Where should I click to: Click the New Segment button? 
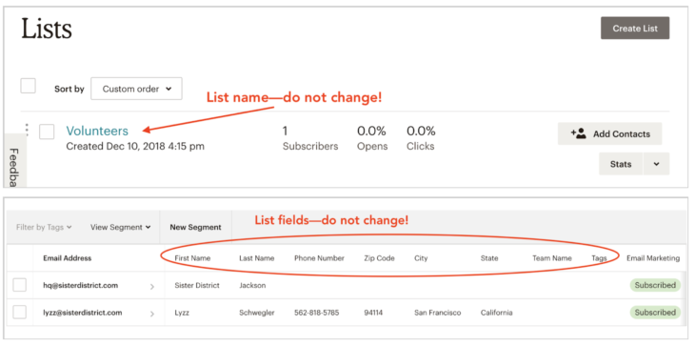pos(195,227)
